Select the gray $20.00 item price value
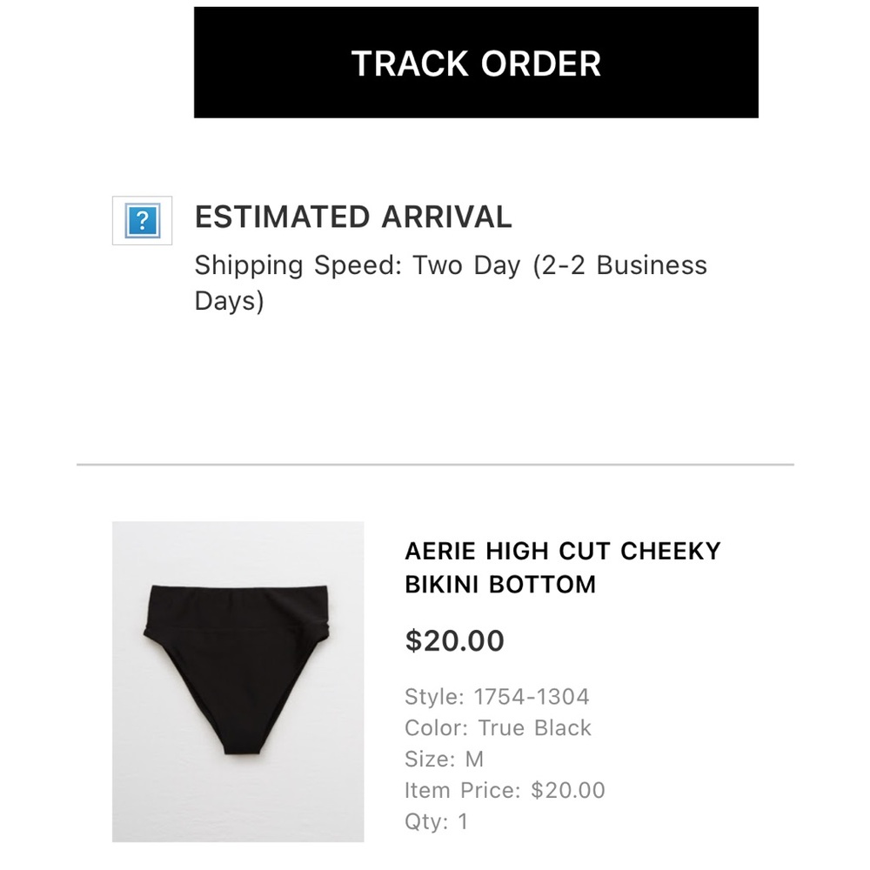This screenshot has width=870, height=870. tap(568, 790)
